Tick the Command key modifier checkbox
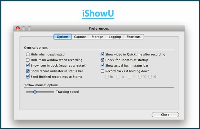The image size is (200, 129). 150,77
